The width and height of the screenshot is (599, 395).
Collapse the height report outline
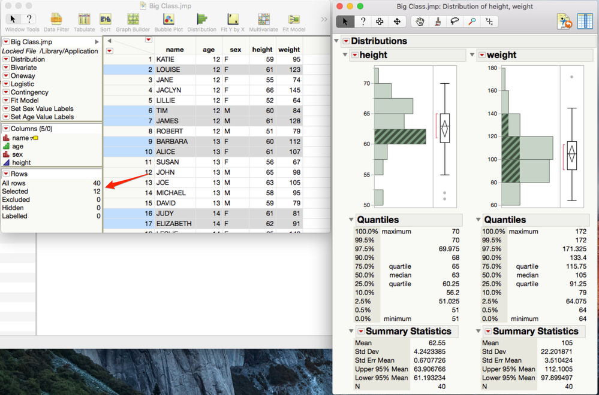tap(345, 55)
